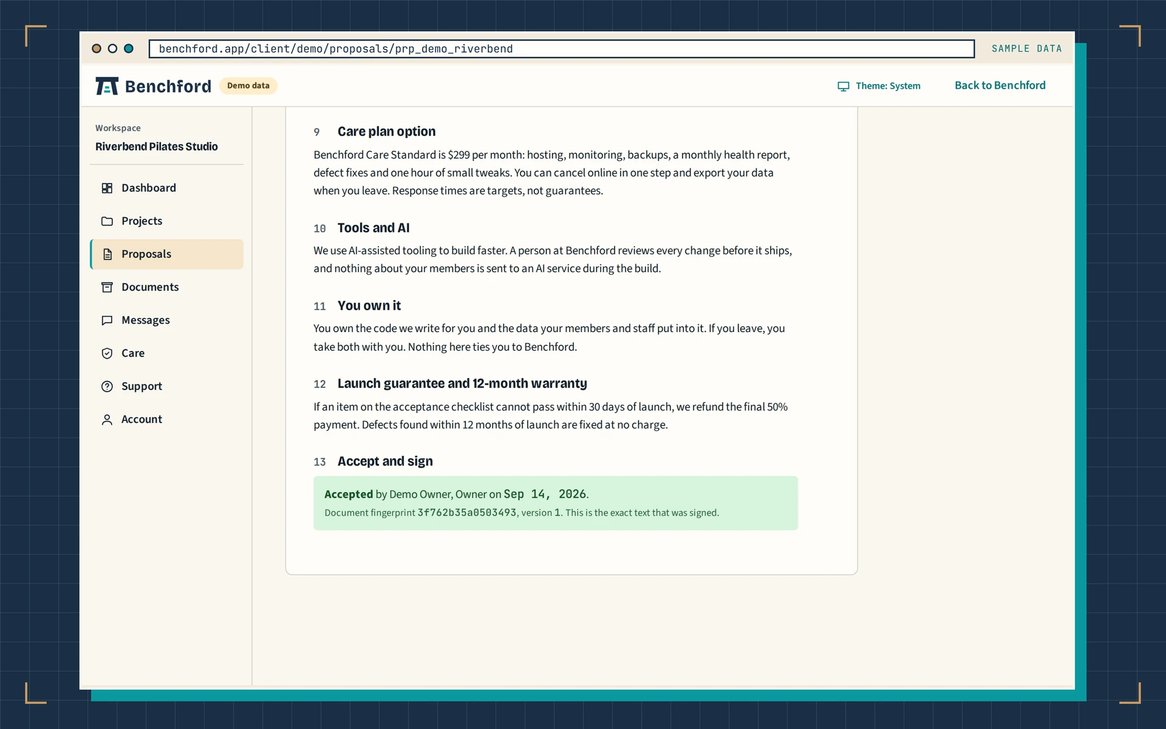Click the Messages speech bubble icon
1166x729 pixels.
(107, 320)
